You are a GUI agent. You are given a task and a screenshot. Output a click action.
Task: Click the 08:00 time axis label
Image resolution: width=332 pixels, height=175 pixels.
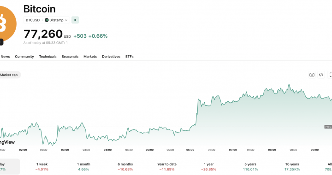pos(272,150)
